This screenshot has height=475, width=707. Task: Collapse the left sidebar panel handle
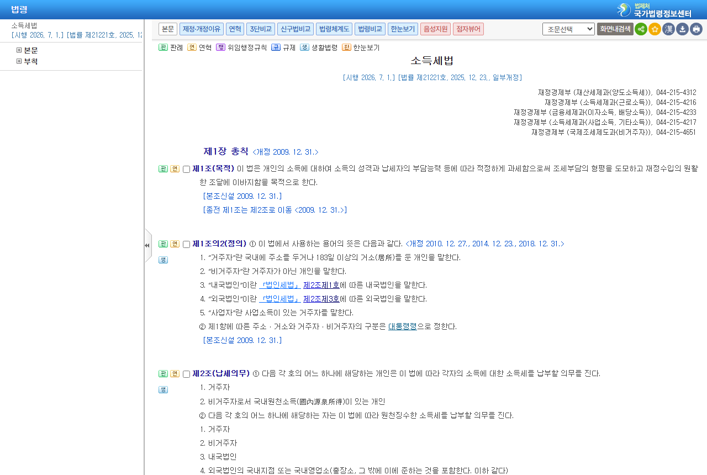147,246
